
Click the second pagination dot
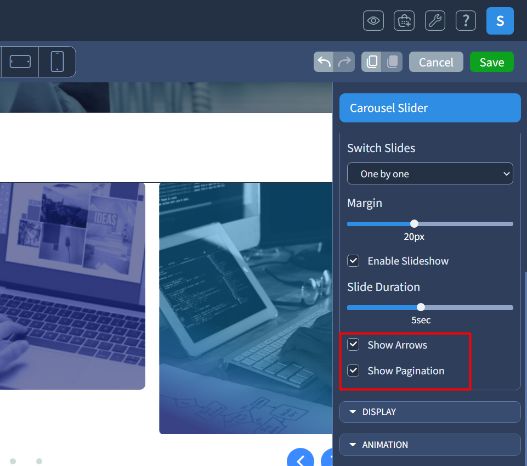[39, 461]
